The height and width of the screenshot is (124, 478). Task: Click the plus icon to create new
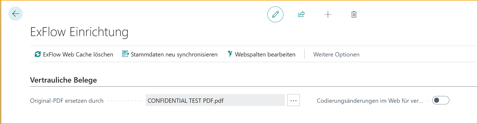[x=328, y=14]
